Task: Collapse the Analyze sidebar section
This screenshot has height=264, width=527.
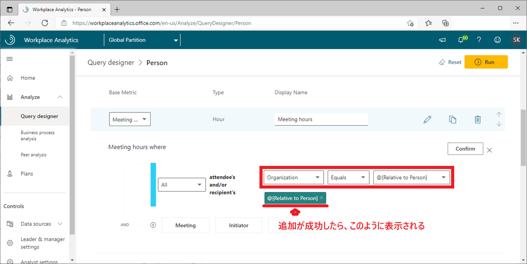Action: click(x=60, y=97)
